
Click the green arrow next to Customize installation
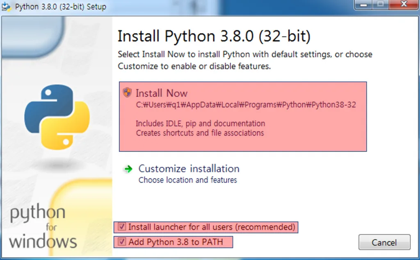[x=128, y=169]
